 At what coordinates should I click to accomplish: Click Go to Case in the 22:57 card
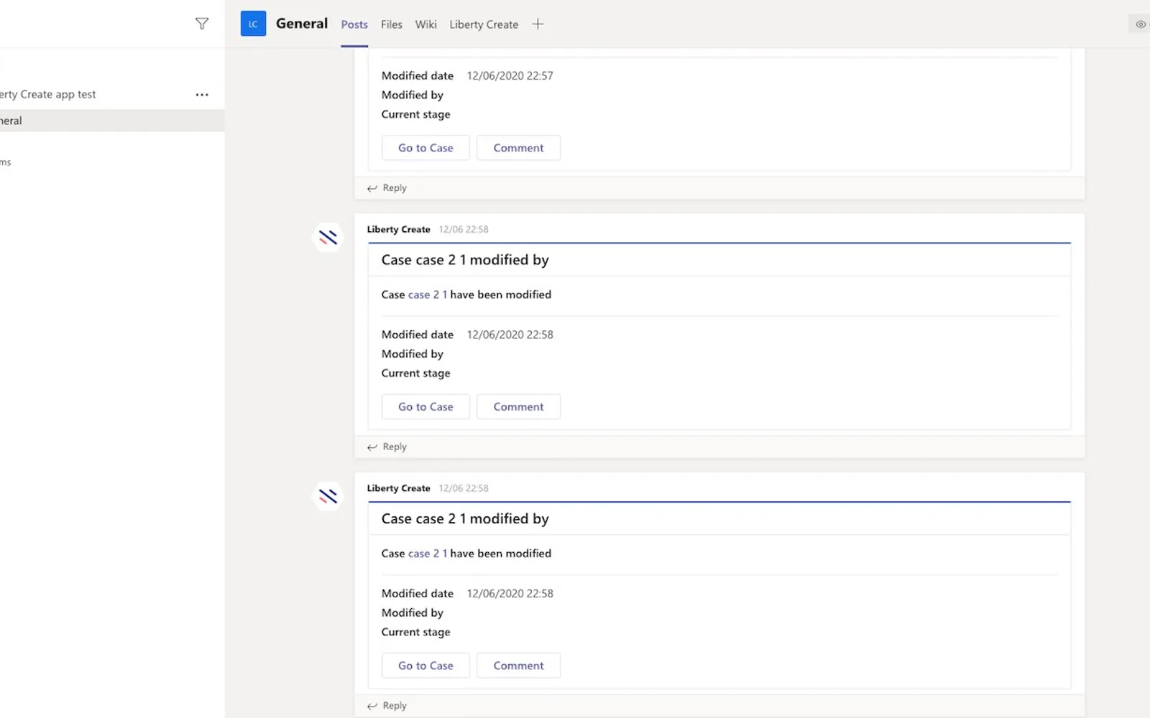coord(425,148)
